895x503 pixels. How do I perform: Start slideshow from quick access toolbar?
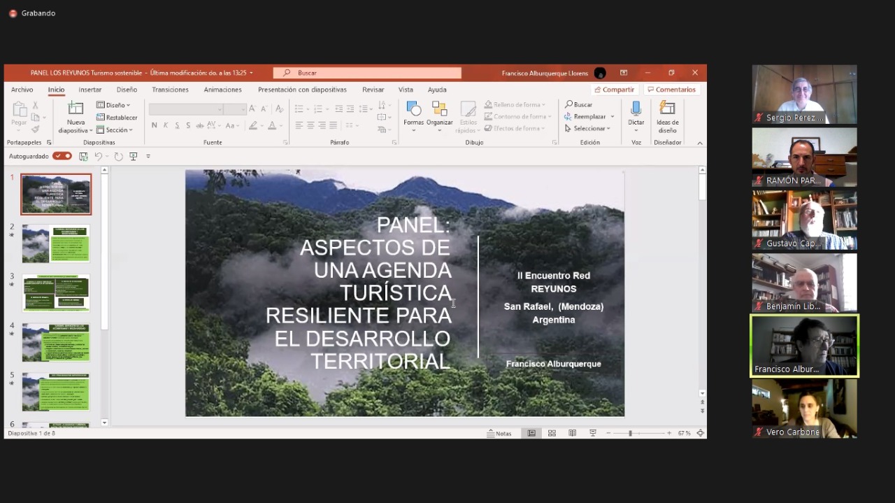(x=133, y=156)
